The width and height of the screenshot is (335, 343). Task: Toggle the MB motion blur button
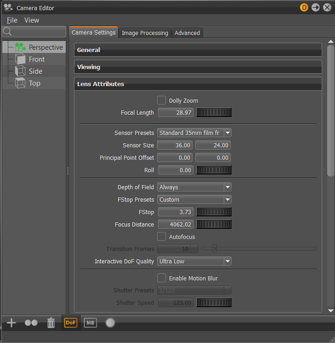click(91, 323)
